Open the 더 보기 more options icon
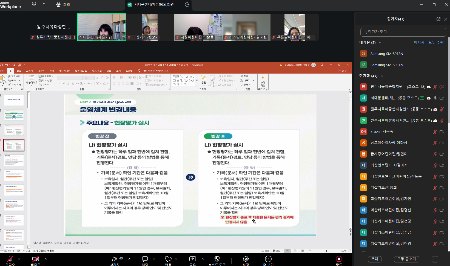This screenshot has width=450, height=266. tap(268, 259)
